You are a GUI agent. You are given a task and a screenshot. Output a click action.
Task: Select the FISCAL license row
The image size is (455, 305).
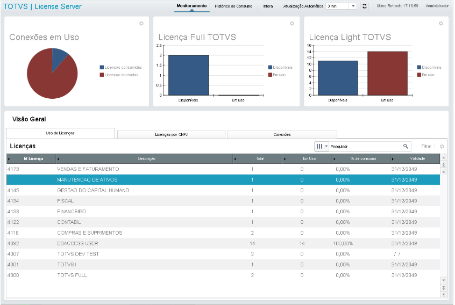pyautogui.click(x=223, y=201)
